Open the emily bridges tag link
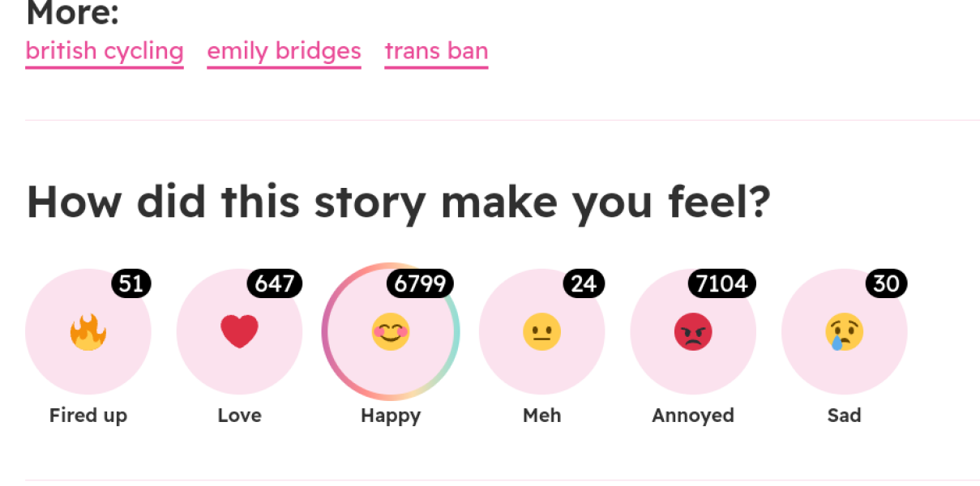The image size is (980, 486). click(x=284, y=50)
